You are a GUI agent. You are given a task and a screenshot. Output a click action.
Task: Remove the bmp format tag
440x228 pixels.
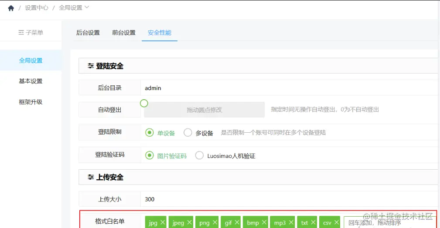click(x=264, y=222)
